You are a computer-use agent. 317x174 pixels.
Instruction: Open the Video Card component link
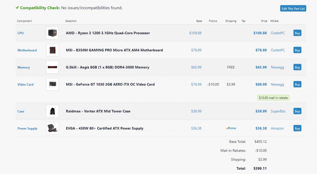26,85
